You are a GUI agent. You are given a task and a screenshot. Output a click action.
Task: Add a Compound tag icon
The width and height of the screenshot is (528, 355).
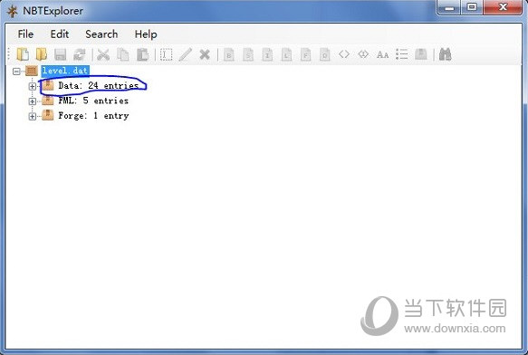click(421, 54)
